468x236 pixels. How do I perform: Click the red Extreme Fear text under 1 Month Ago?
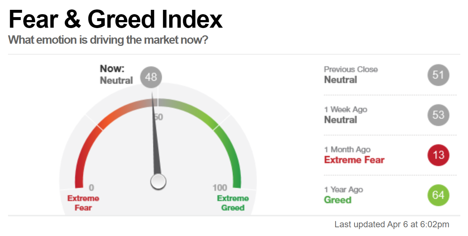point(354,160)
